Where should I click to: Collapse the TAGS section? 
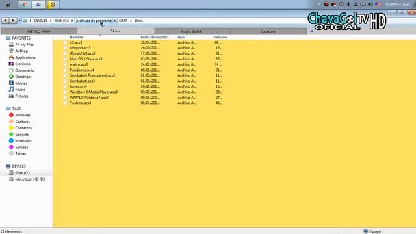[16, 109]
